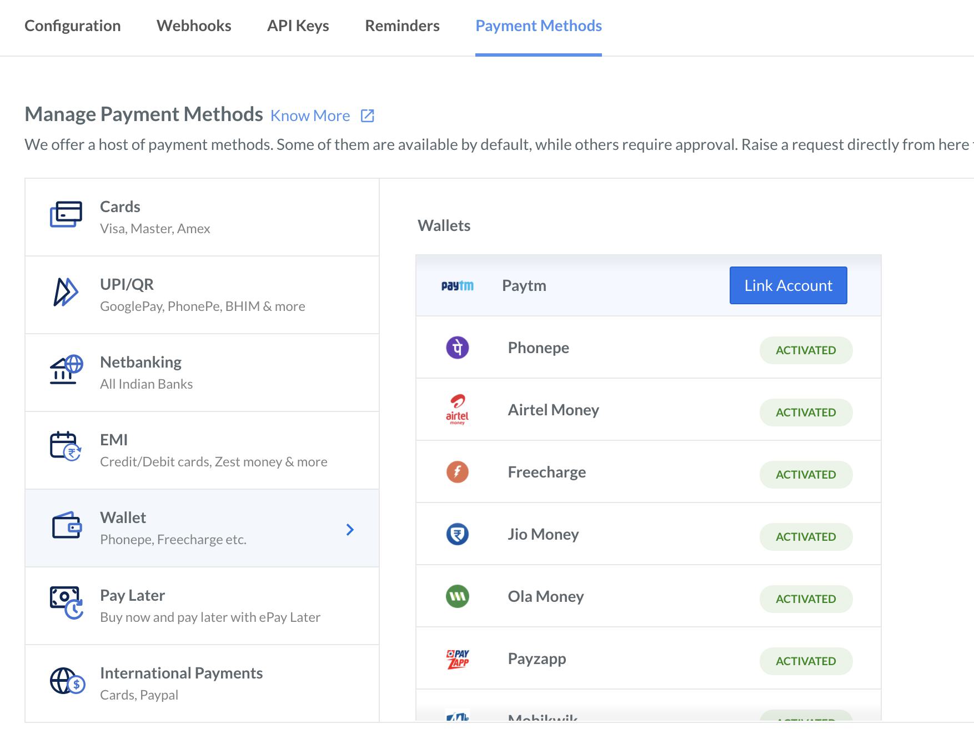
Task: Click the Freecharge ACTIVATED badge
Action: [806, 475]
